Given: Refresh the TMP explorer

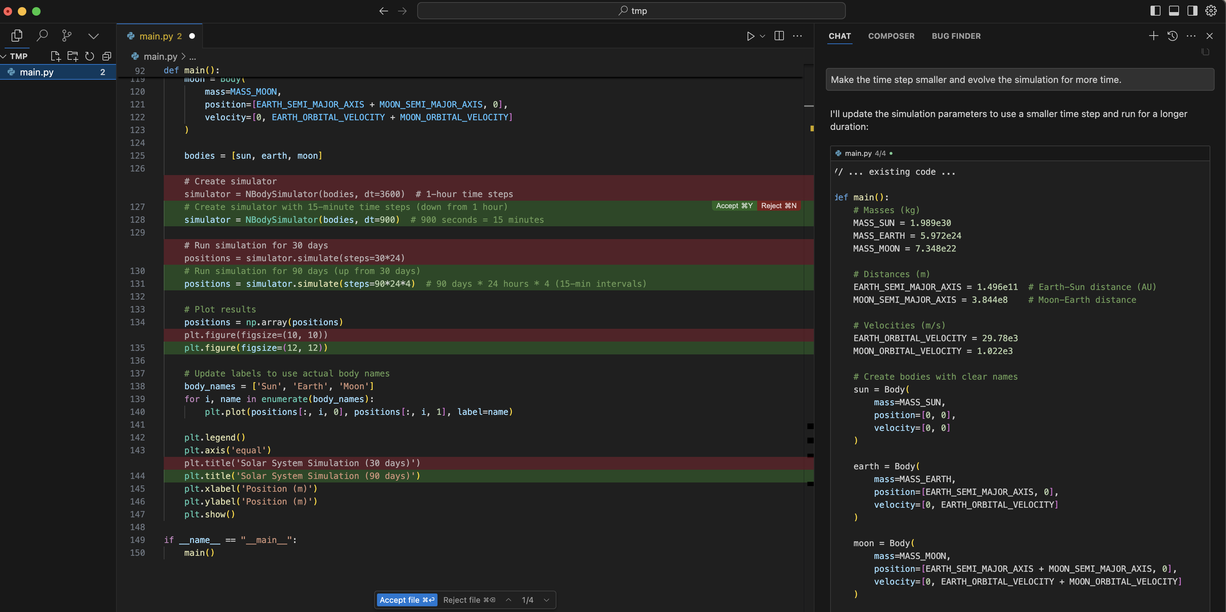Looking at the screenshot, I should tap(89, 56).
